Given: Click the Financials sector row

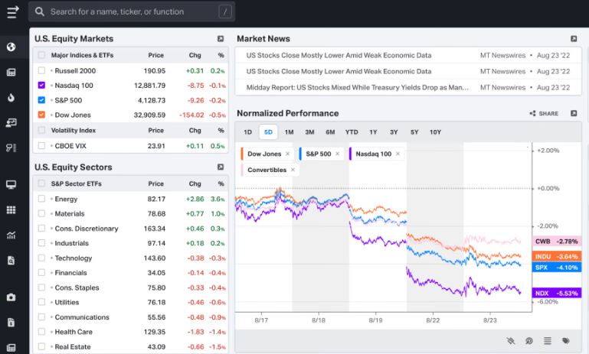Looking at the screenshot, I should click(131, 273).
